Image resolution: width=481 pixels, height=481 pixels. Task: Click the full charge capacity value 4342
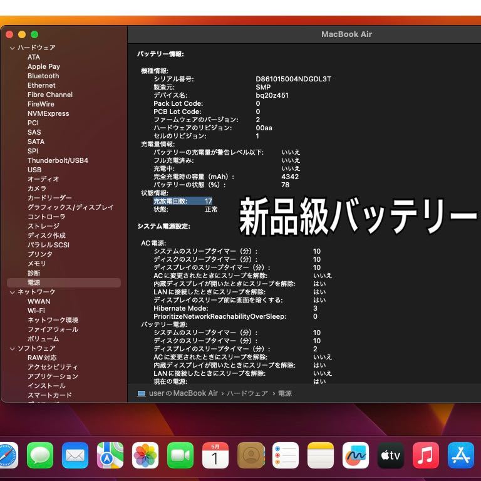(290, 177)
